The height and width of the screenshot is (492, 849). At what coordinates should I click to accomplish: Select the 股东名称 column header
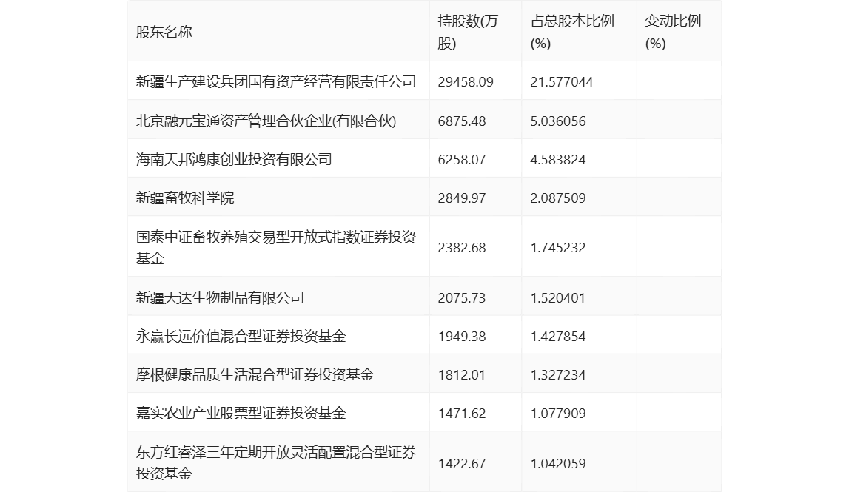pyautogui.click(x=164, y=32)
